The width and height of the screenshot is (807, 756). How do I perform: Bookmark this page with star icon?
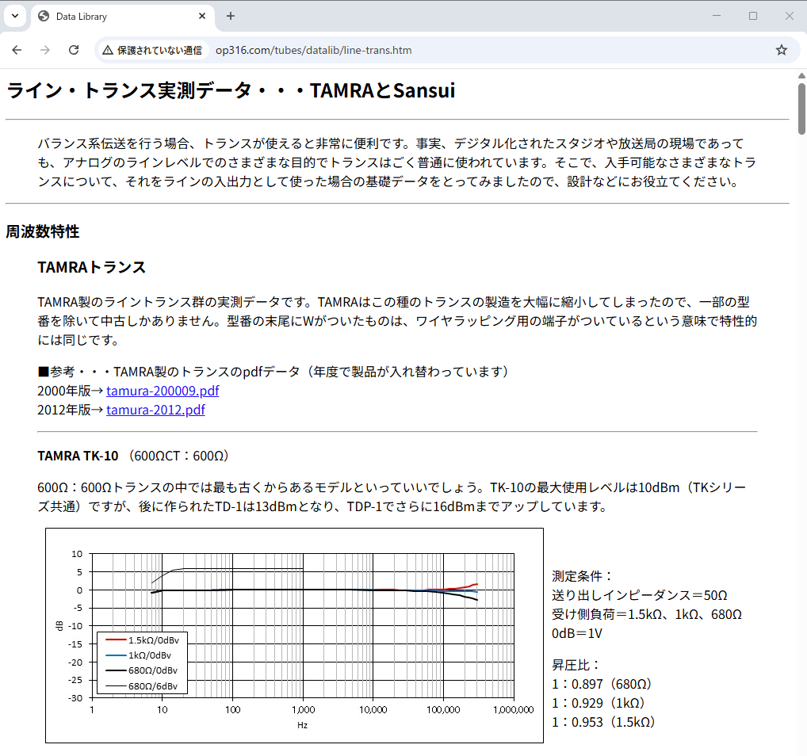pos(781,50)
